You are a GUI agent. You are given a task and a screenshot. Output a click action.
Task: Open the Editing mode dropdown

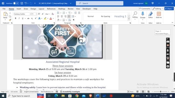(x=157, y=9)
